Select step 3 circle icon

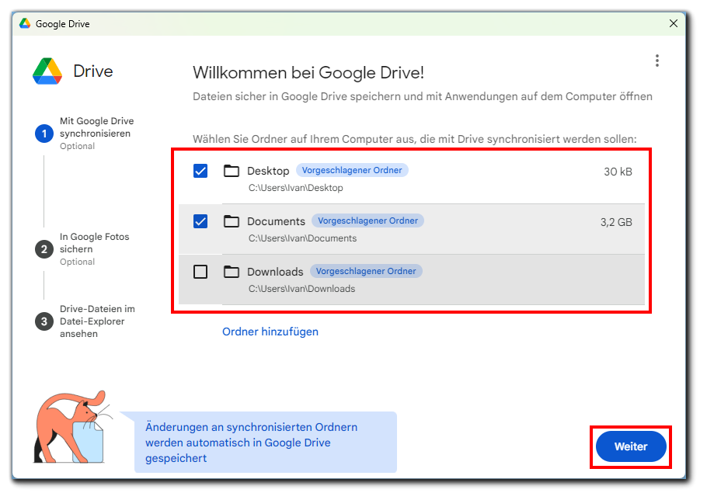(44, 321)
